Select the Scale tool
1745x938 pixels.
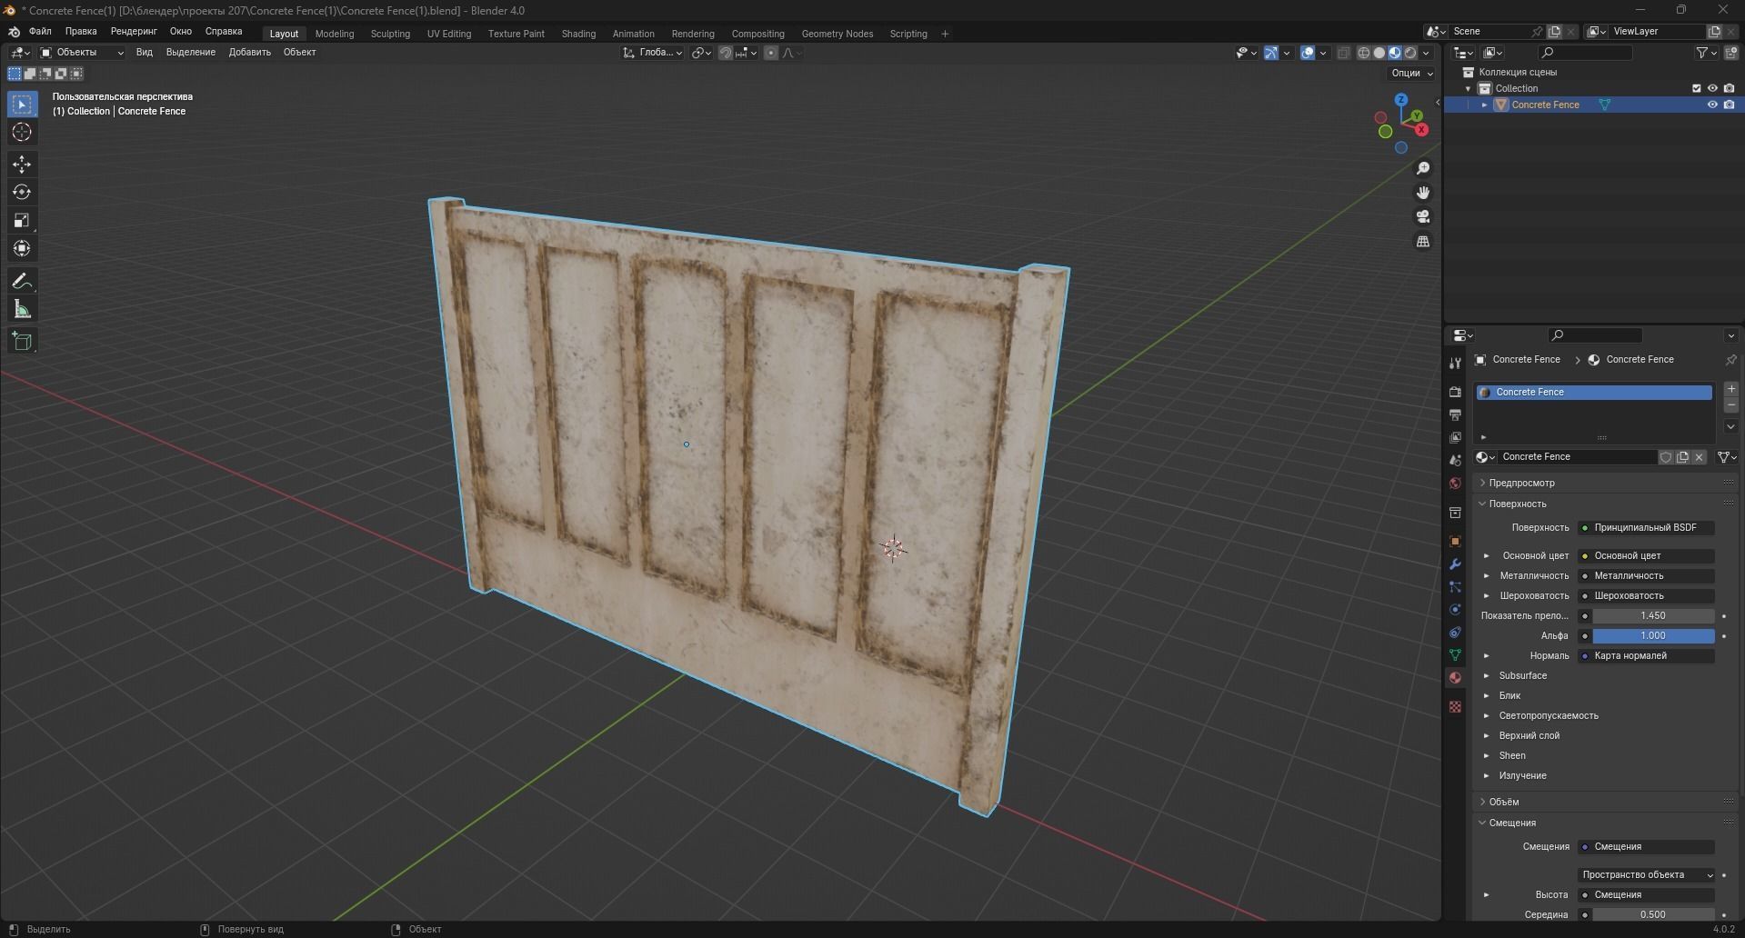22,221
